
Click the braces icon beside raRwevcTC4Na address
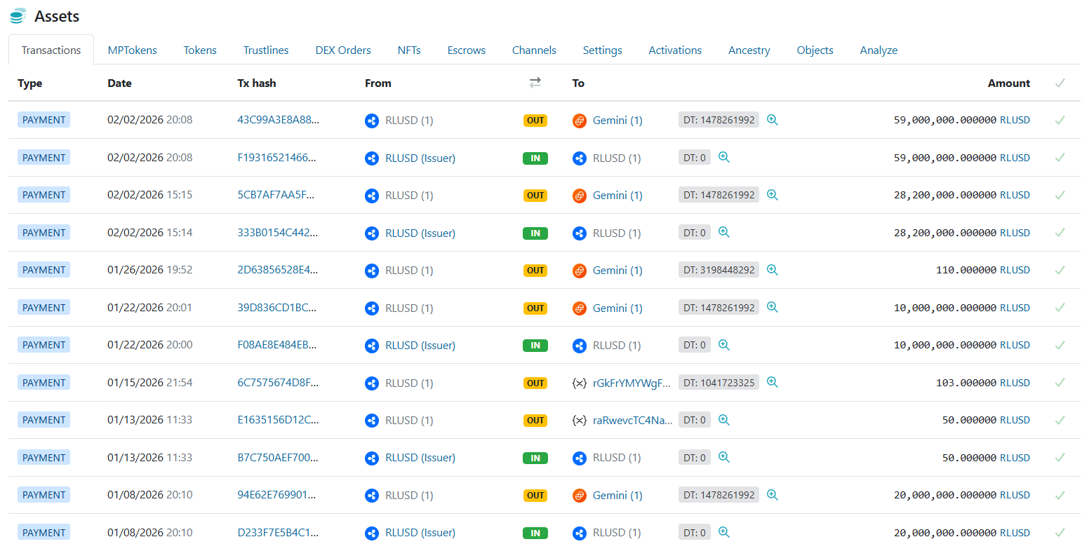(579, 421)
